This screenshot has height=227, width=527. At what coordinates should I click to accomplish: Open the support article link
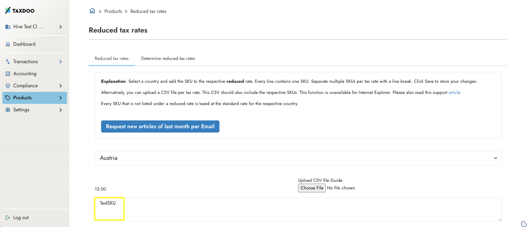[x=454, y=92]
